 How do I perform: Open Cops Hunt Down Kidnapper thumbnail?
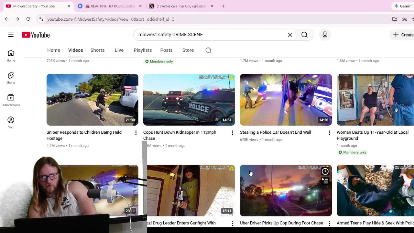click(x=189, y=100)
